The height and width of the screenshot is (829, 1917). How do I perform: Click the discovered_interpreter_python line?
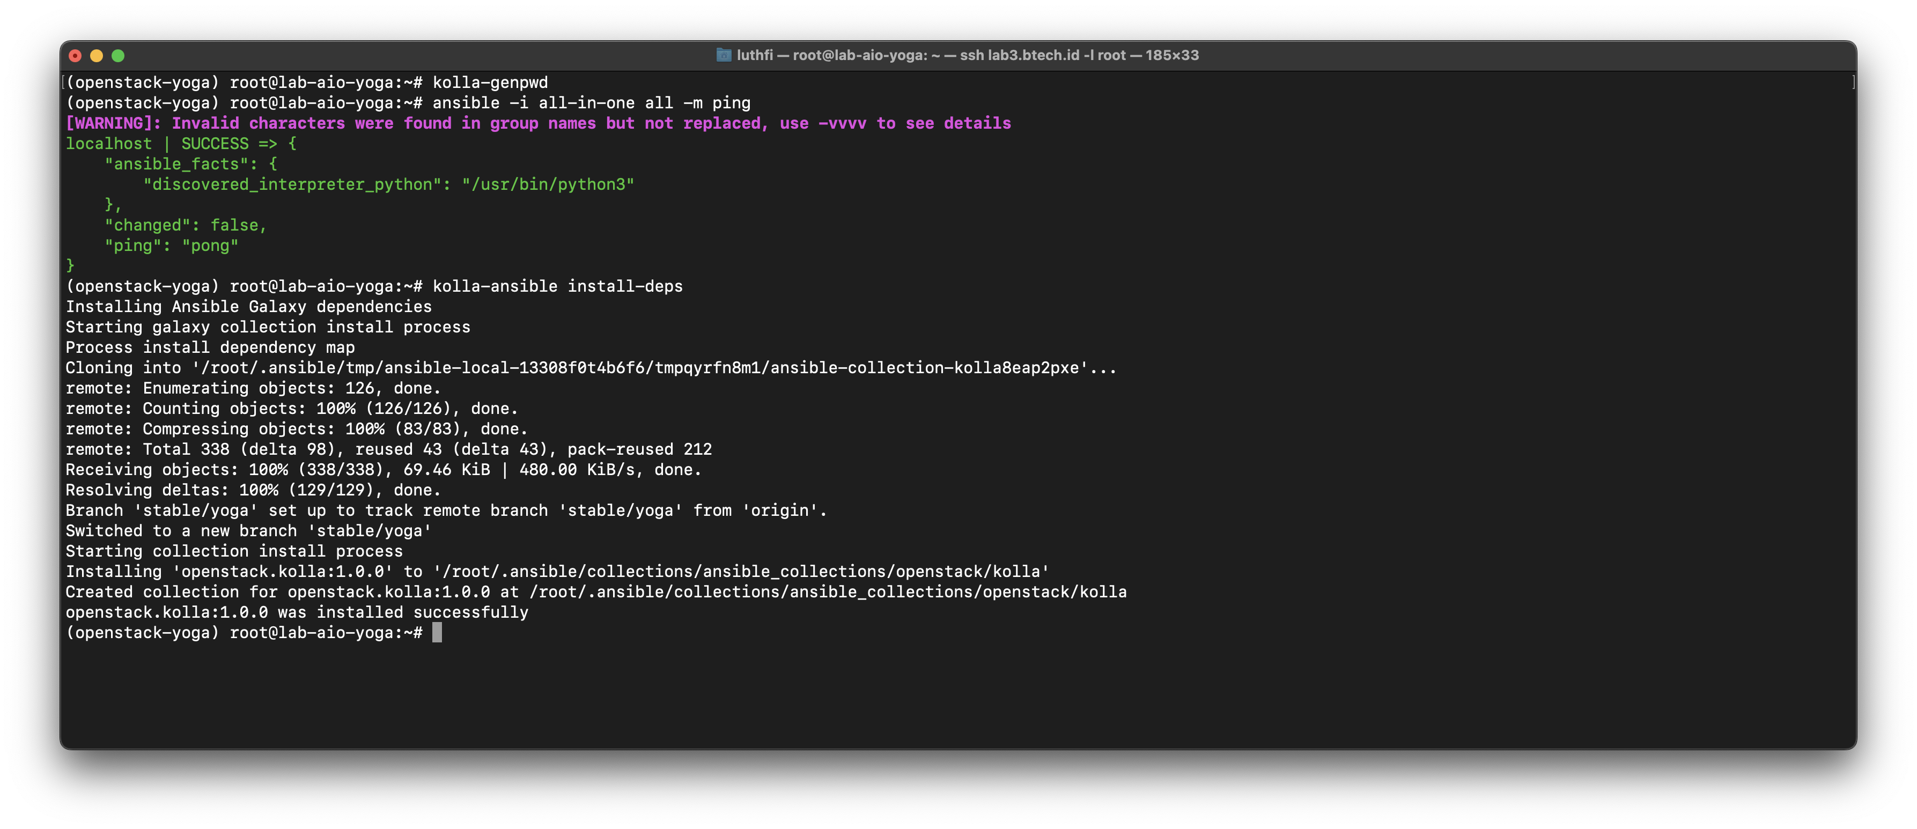pos(388,184)
